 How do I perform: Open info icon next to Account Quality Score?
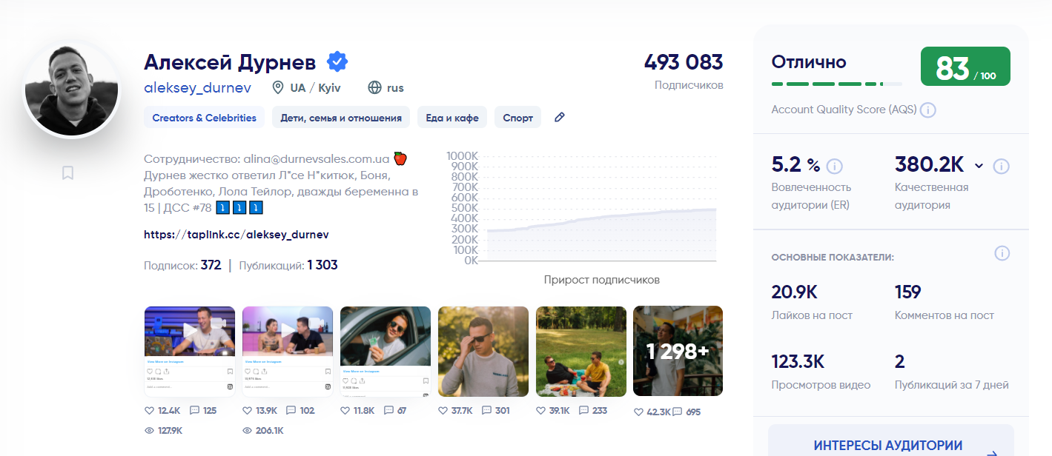tap(927, 110)
